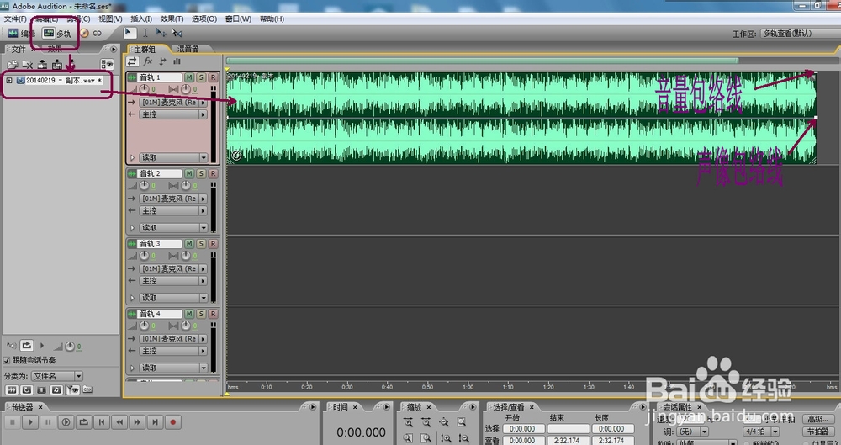Image resolution: width=841 pixels, height=445 pixels.
Task: Solo audio track 1 (音轨 1)
Action: point(201,77)
